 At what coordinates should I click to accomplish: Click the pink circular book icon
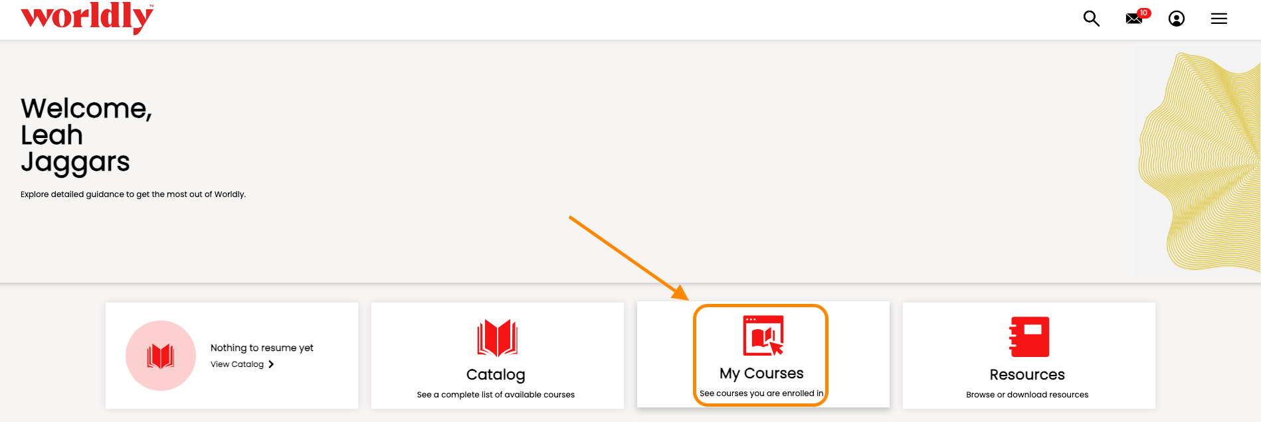click(161, 356)
